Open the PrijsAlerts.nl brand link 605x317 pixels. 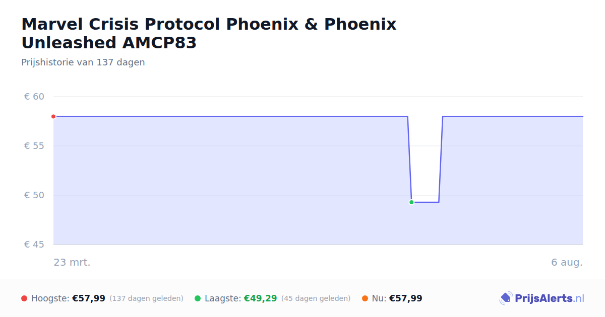tap(542, 298)
